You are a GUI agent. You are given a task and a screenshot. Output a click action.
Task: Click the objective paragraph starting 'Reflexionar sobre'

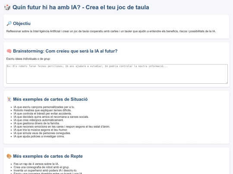(111, 31)
